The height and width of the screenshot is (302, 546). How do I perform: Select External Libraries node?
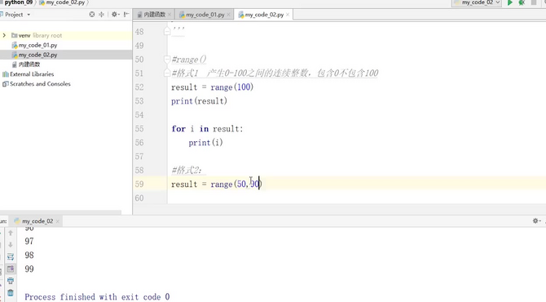coord(29,74)
